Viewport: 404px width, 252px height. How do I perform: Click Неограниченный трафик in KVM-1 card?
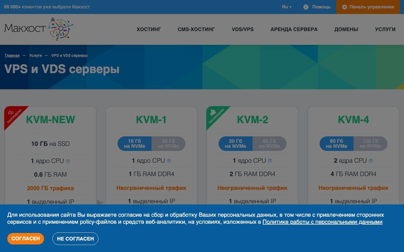[151, 188]
